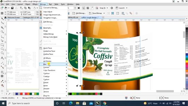Image resolution: width=188 pixels, height=106 pixels.
Task: Choose Resample menu item
Action: pyautogui.click(x=53, y=28)
